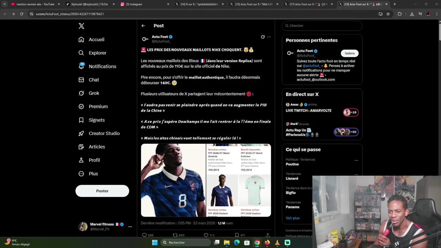Image resolution: width=441 pixels, height=248 pixels.
Task: Open Chrome downloads icon
Action: point(412,14)
